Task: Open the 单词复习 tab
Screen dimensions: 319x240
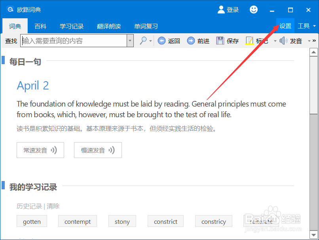Action: (146, 26)
